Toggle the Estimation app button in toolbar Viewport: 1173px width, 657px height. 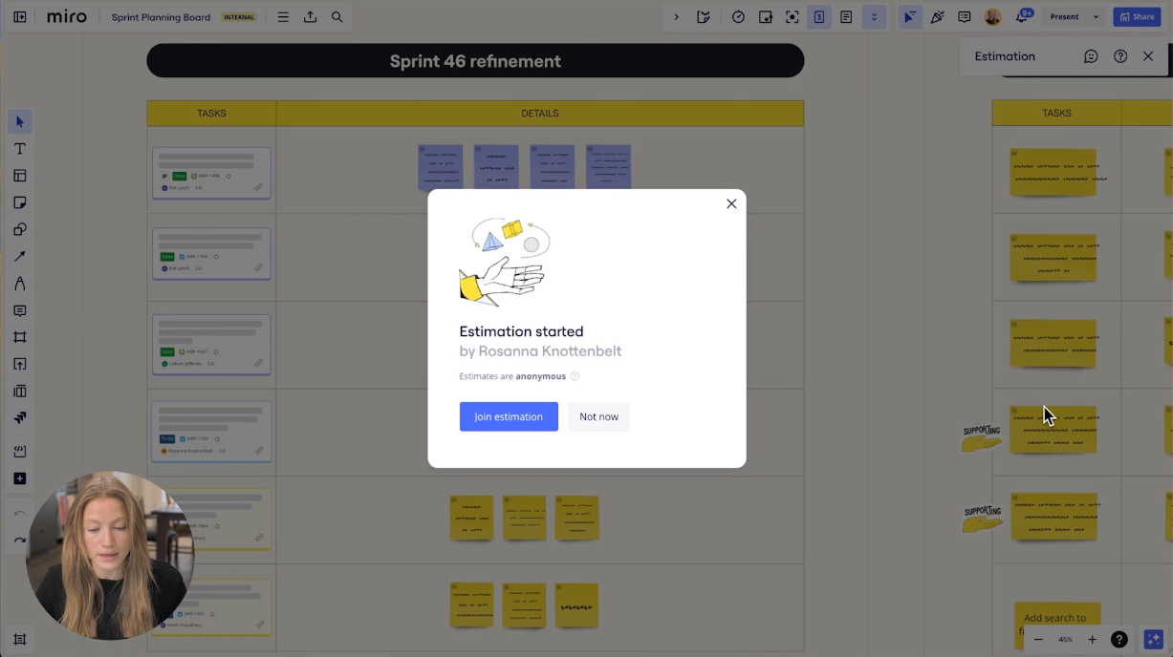[819, 17]
